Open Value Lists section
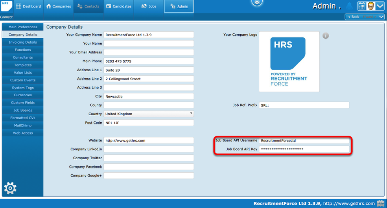 (23, 72)
